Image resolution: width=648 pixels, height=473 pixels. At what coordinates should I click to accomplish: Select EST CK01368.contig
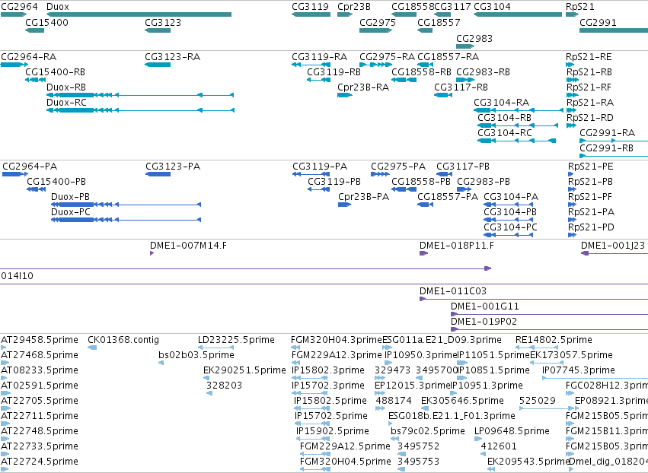[x=123, y=340]
